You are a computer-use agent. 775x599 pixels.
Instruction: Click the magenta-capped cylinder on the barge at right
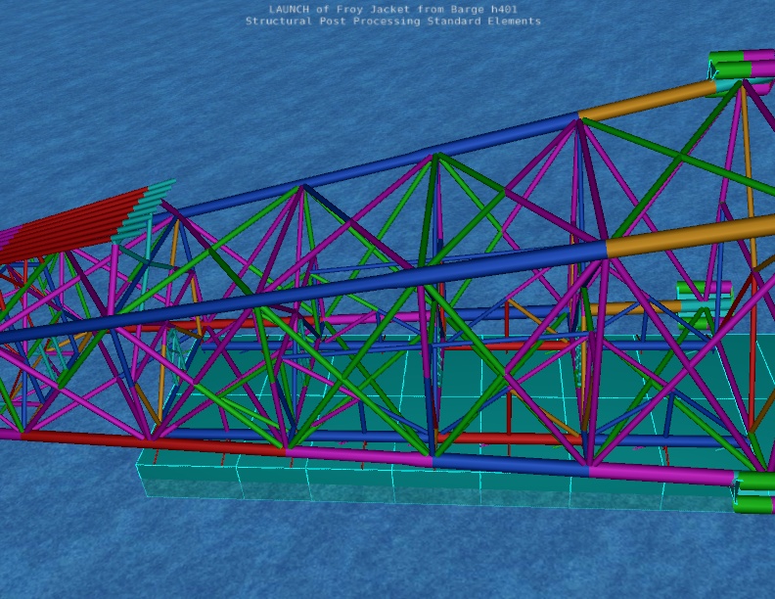tap(704, 289)
